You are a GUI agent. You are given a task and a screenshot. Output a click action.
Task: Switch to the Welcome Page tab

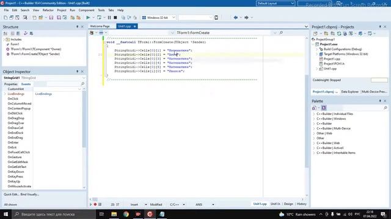(x=100, y=26)
